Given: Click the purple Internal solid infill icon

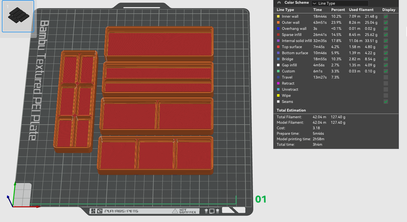Looking at the screenshot, I should 278,41.
